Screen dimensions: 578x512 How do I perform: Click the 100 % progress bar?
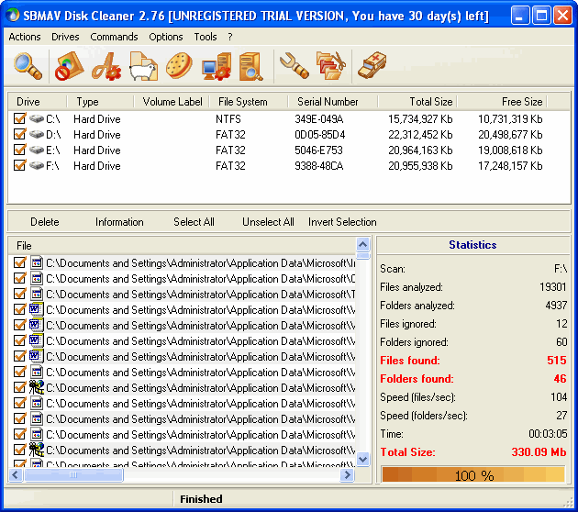click(473, 475)
